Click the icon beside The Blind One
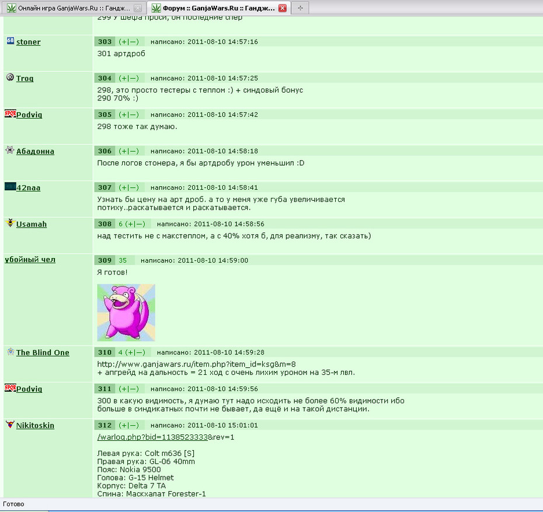 [x=11, y=351]
